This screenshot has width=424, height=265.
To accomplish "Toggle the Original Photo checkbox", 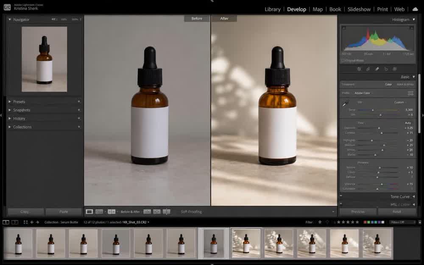I will [343, 61].
